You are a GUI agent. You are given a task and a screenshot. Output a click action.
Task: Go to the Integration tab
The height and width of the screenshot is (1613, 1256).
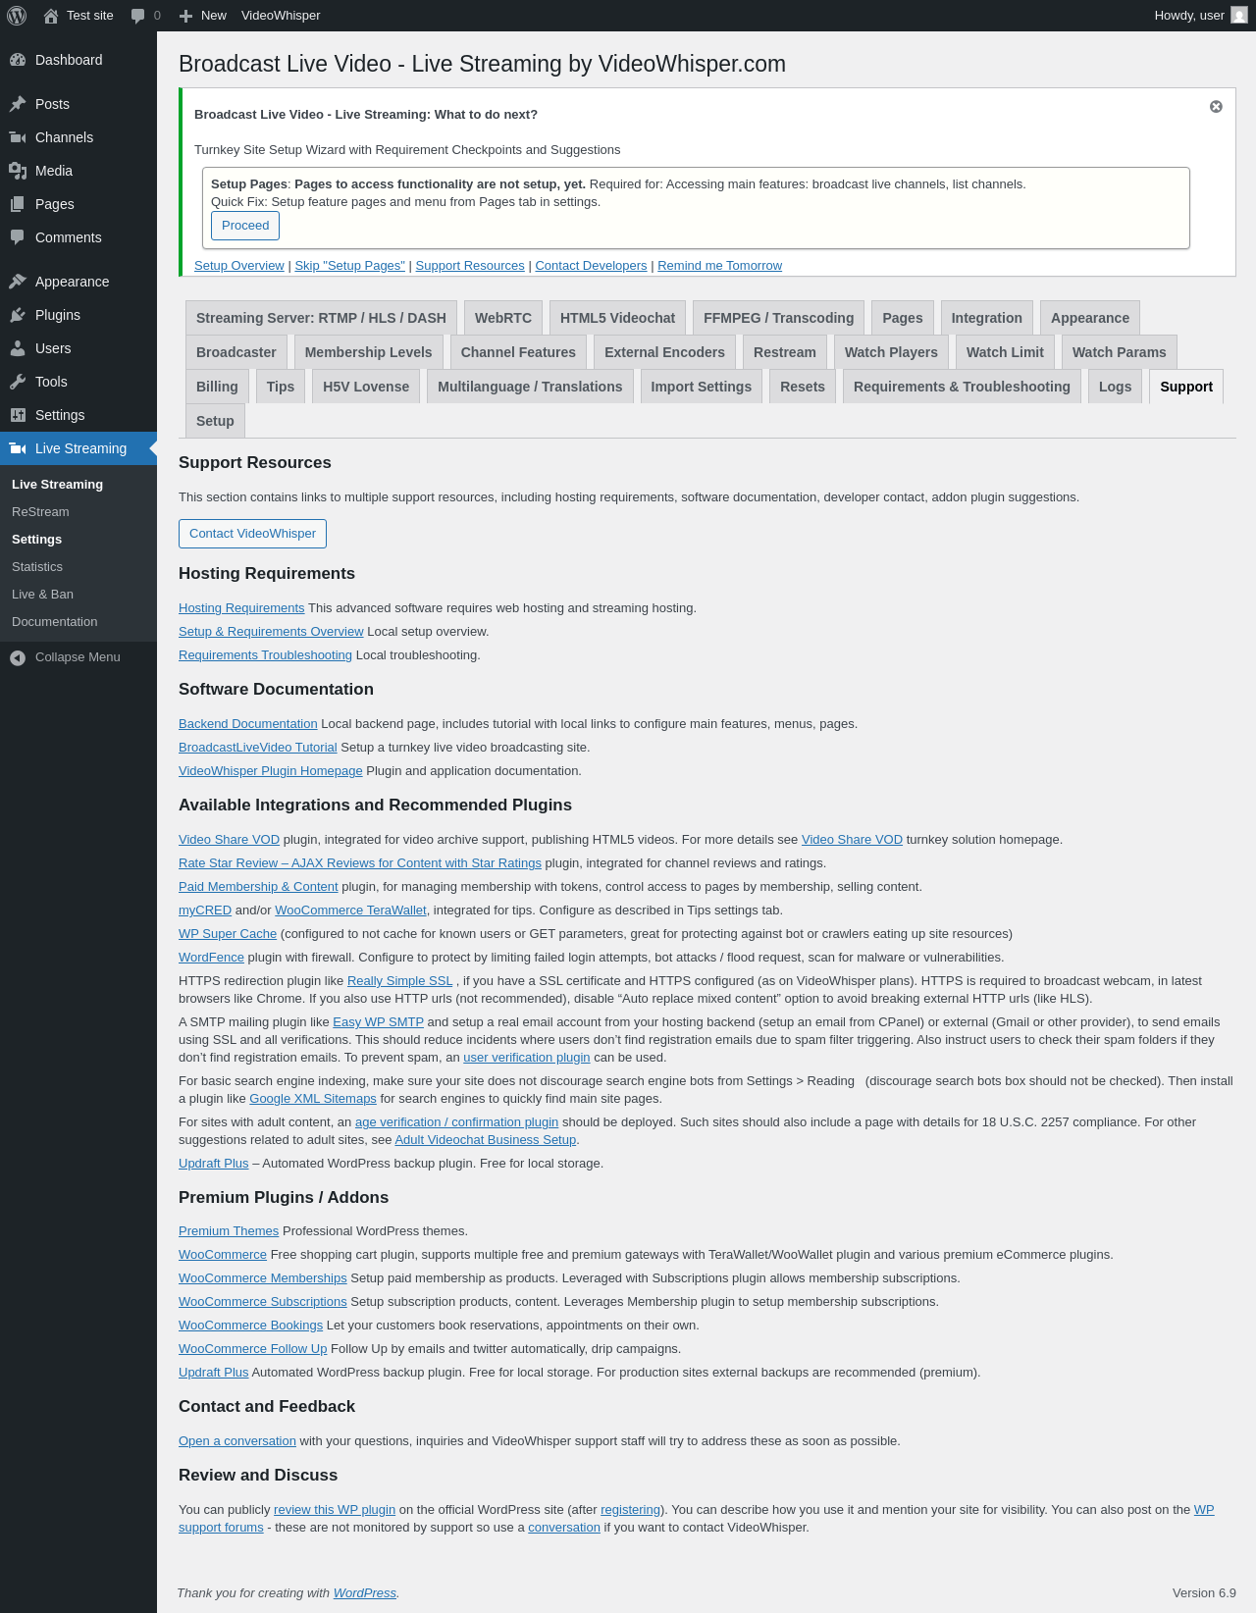[x=986, y=318]
